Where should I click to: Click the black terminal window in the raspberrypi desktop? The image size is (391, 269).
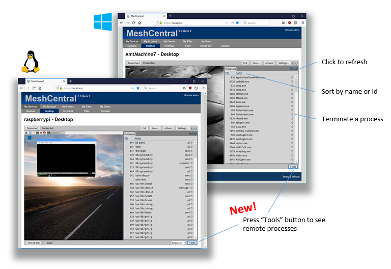[x=66, y=158]
